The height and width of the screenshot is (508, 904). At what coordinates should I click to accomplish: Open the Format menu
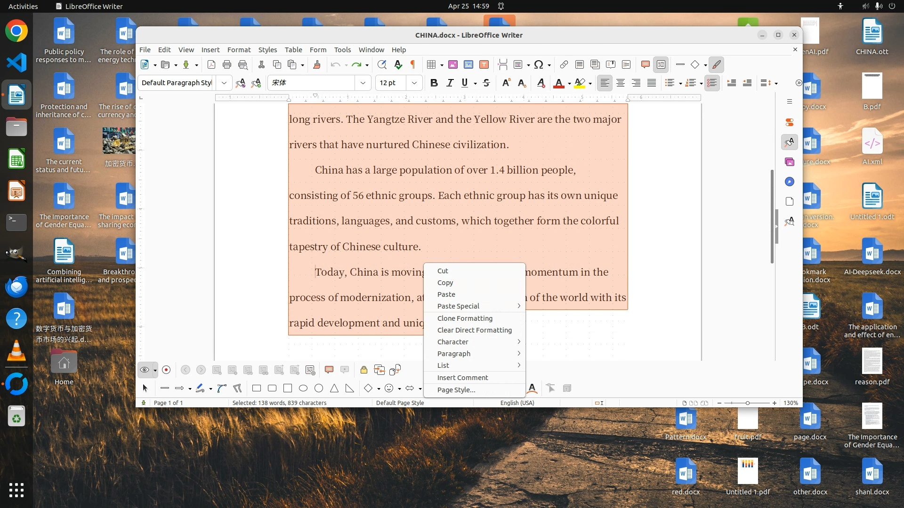tap(239, 49)
